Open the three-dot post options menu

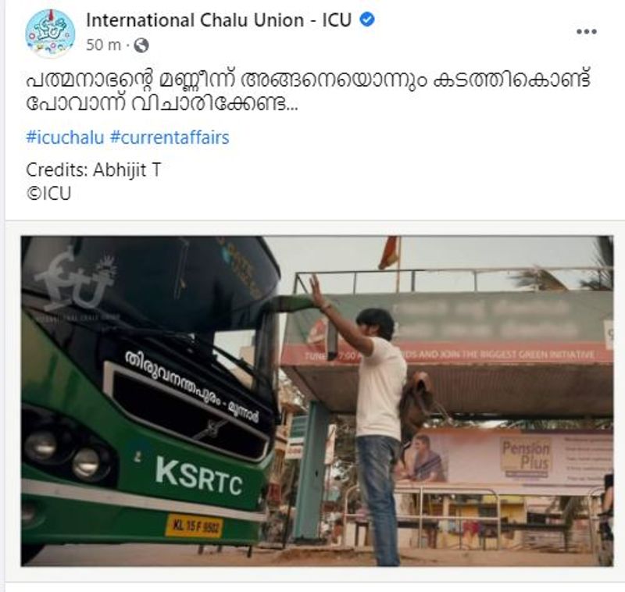(x=587, y=31)
